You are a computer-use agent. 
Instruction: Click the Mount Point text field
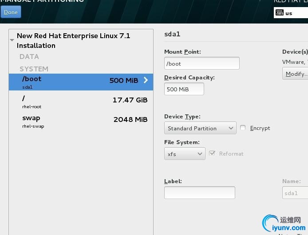(201, 63)
